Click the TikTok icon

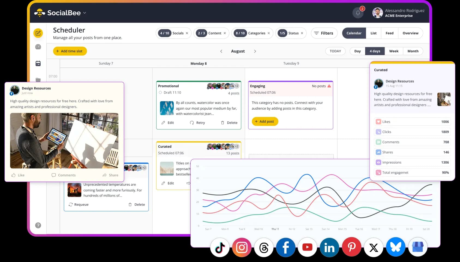point(220,248)
